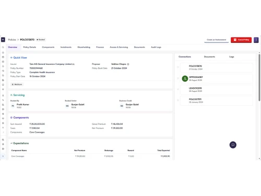This screenshot has width=261, height=196.
Task: Click the Quick View section heading
Action: (20, 57)
